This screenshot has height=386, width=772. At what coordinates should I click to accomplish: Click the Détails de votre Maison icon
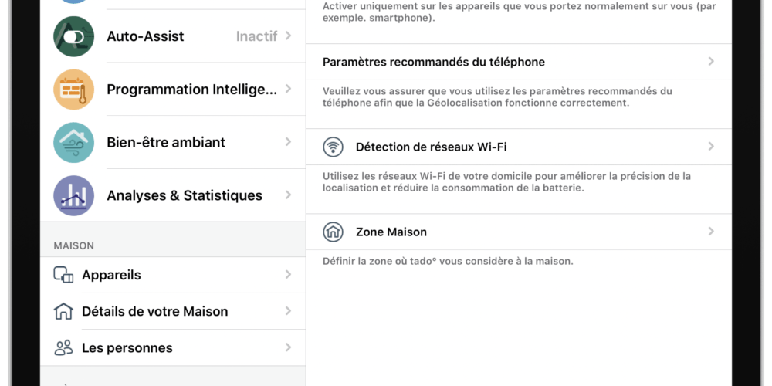[63, 311]
